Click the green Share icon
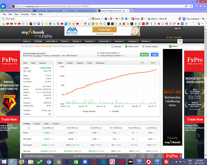The image size is (207, 165). 170,46
